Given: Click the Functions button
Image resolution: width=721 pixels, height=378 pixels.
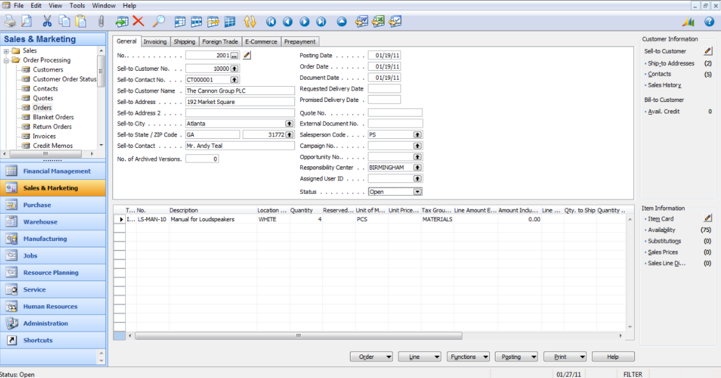Looking at the screenshot, I should tap(468, 356).
